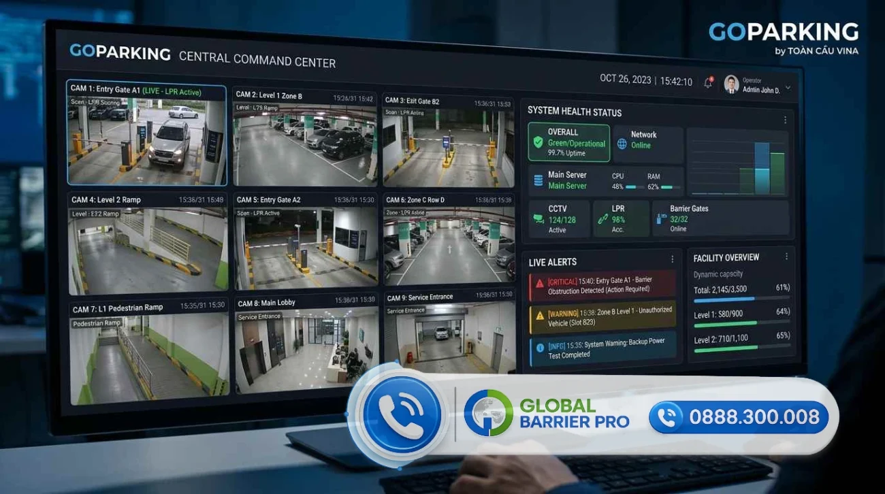885x494 pixels.
Task: Open the CAM 2 Level 1 Zone B feed
Action: (304, 137)
